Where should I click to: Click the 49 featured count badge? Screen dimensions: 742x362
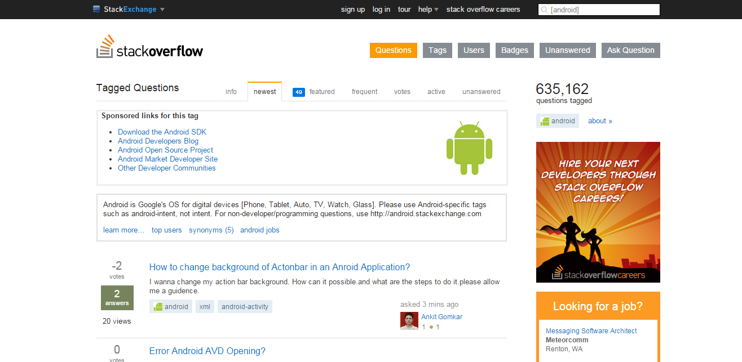(x=299, y=92)
